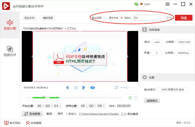Click the 1920x1028 resolution value
This screenshot has width=195, height=127.
[184, 42]
